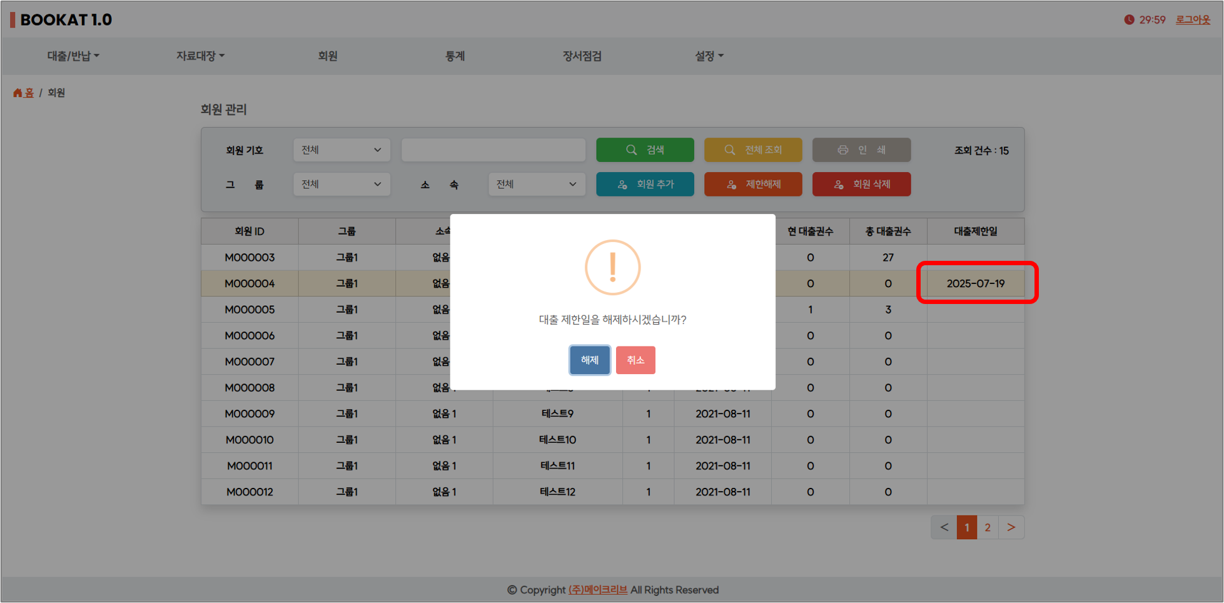
Task: Open the 설정 menu
Action: pyautogui.click(x=709, y=56)
